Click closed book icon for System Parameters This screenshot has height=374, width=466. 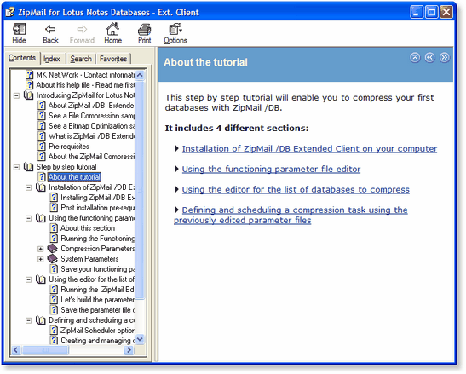53,259
